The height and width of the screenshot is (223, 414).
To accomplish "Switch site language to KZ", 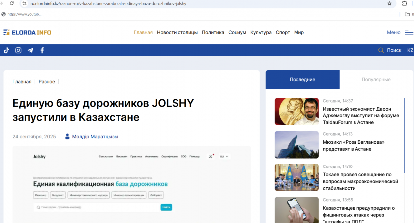I will tap(410, 50).
